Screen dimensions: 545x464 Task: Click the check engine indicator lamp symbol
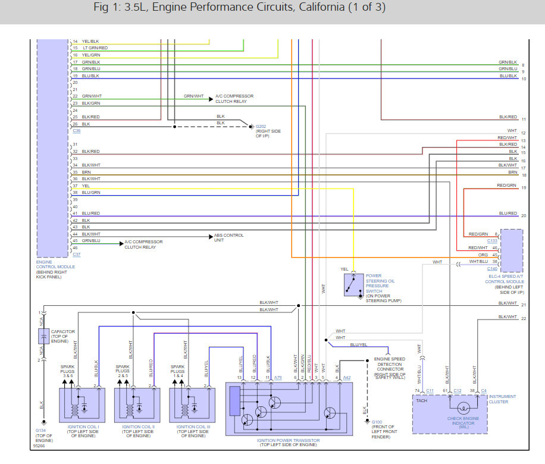tap(463, 408)
